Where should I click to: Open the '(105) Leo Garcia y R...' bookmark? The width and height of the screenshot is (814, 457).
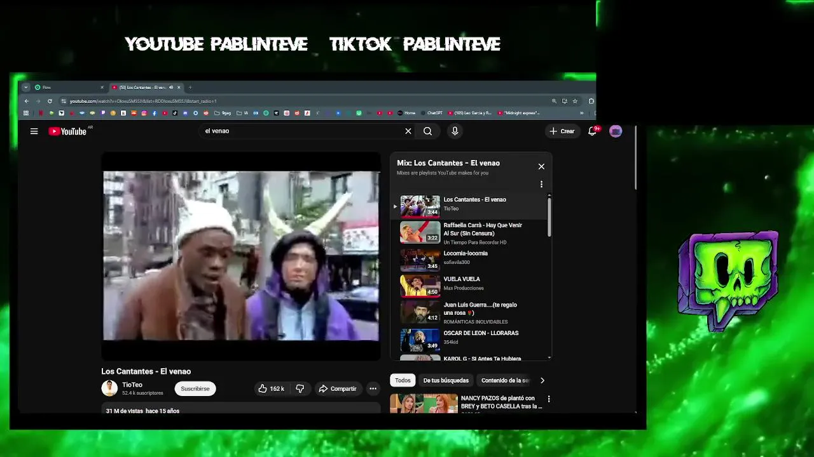[x=470, y=113]
